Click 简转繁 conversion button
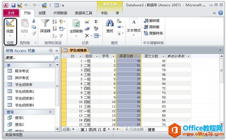Screen dimensions: 226x140 (151, 27)
